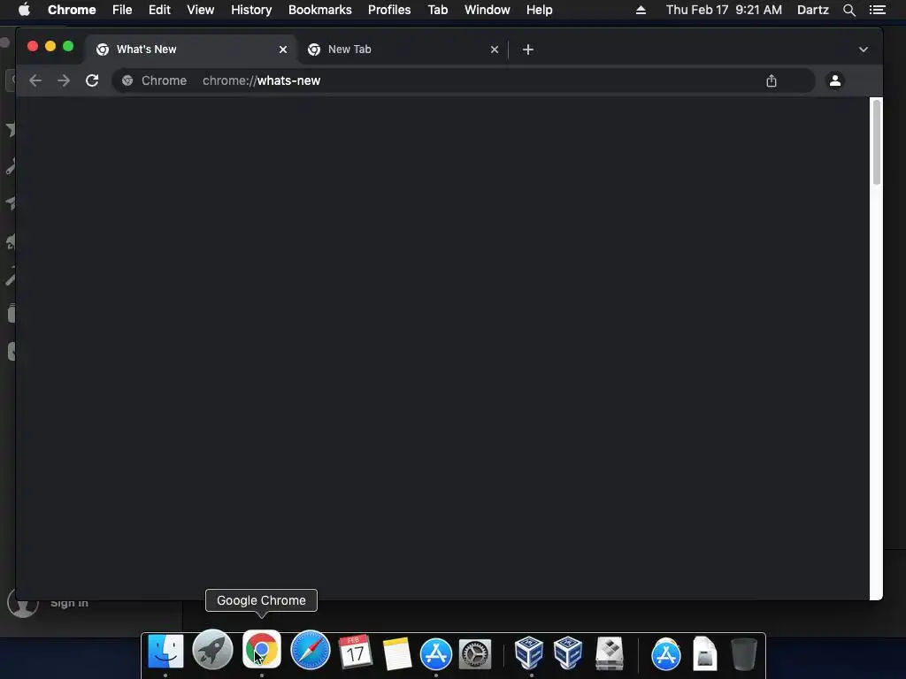Maximize the Chrome window green button
906x679 pixels.
[x=68, y=46]
